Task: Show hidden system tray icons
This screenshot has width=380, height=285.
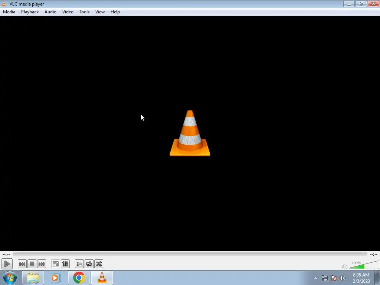Action: pos(315,278)
